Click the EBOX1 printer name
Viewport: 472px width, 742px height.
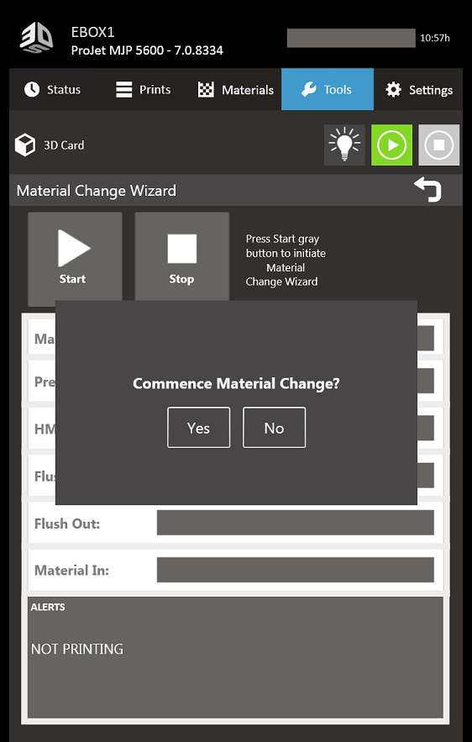point(92,32)
